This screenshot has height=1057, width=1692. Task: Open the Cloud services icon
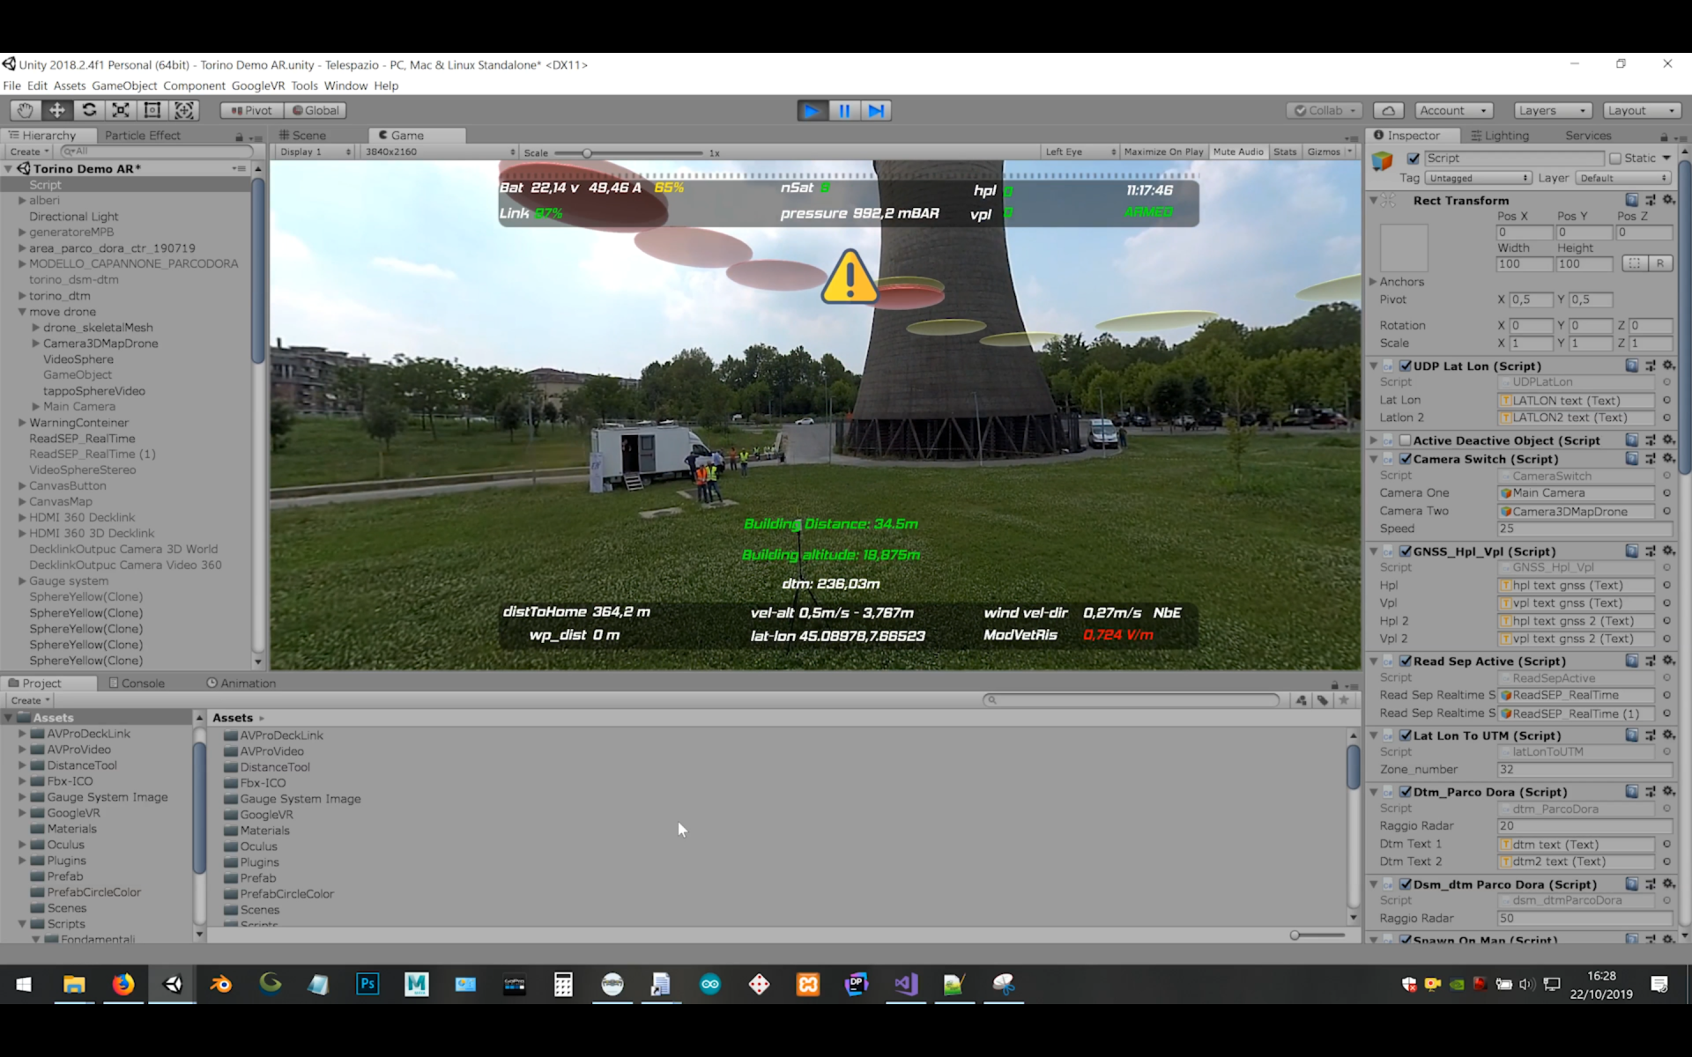1389,110
